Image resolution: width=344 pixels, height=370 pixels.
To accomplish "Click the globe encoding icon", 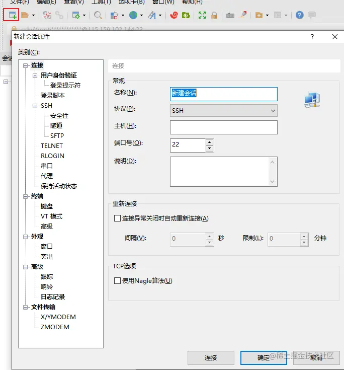I will point(133,15).
